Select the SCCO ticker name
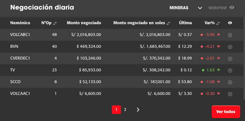The width and height of the screenshot is (245, 121). pos(15,82)
